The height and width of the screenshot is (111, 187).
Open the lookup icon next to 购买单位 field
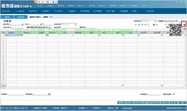point(22,24)
